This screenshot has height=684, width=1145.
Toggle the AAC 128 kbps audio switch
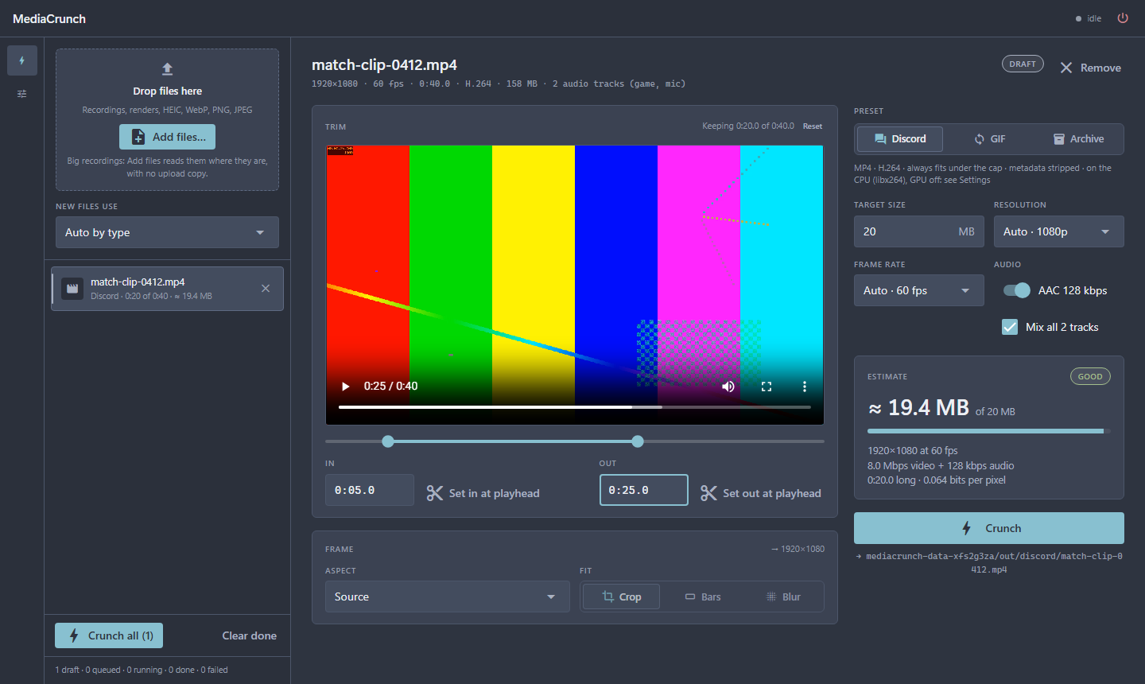coord(1017,290)
